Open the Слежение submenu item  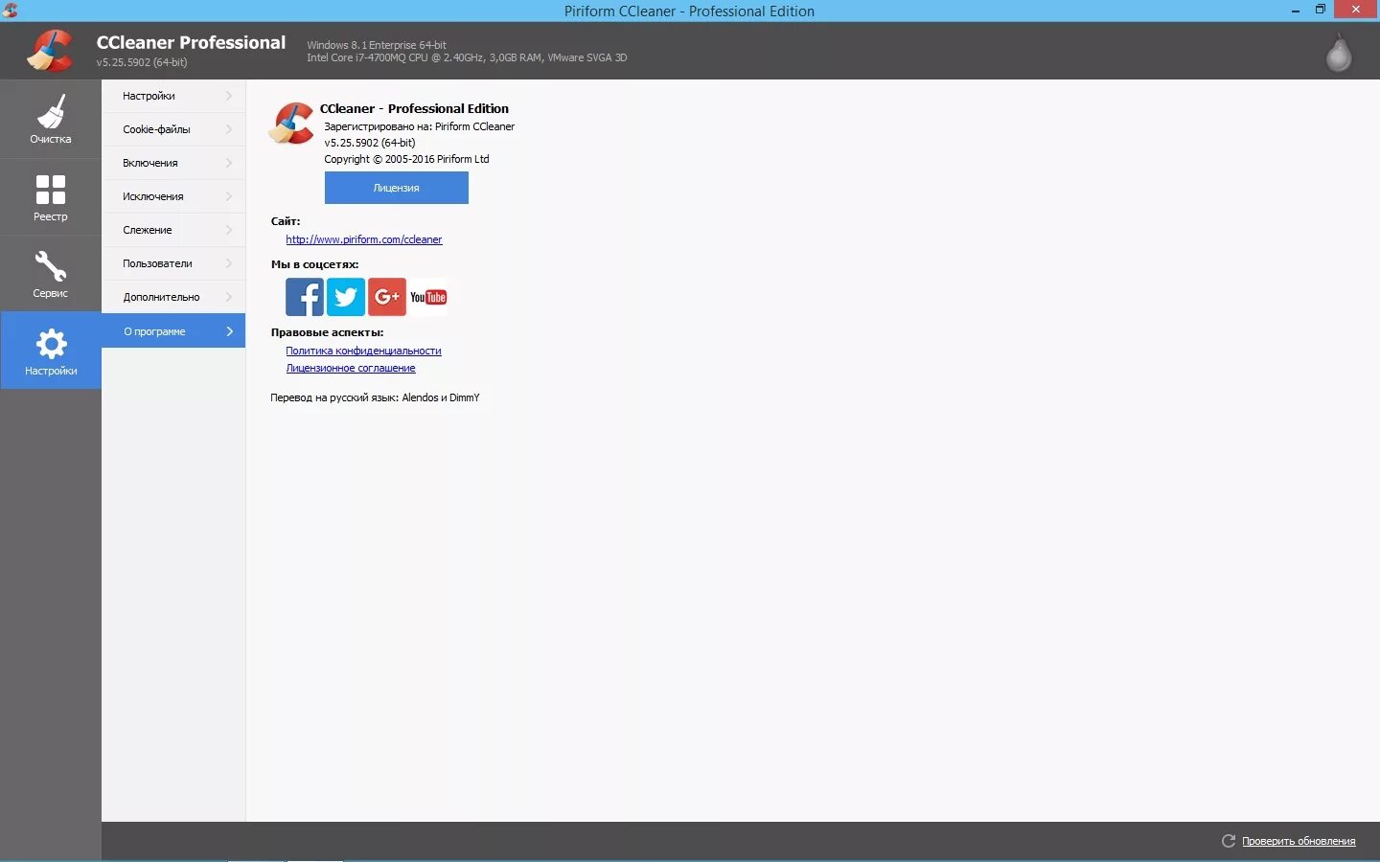pyautogui.click(x=173, y=230)
